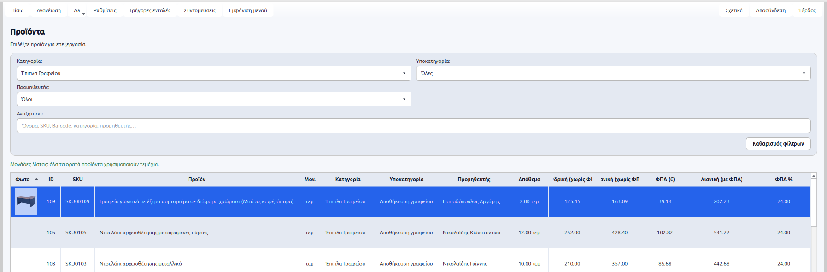Click price 202.23 in selected row
The image size is (827, 272).
pyautogui.click(x=721, y=201)
